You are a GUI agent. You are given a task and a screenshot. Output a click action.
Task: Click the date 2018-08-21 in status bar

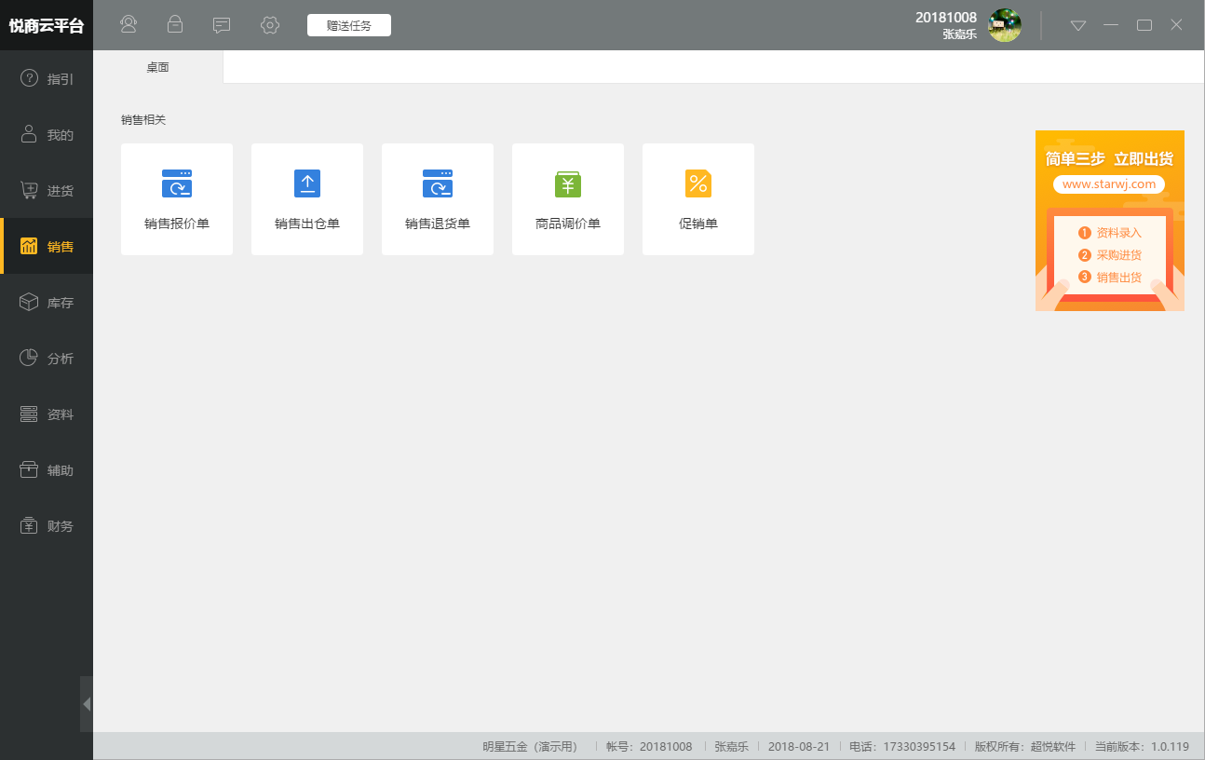(x=799, y=747)
